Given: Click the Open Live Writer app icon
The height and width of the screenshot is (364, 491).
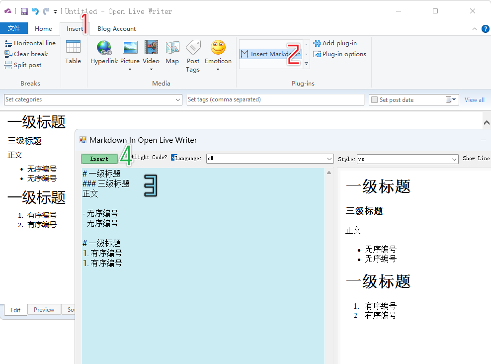Looking at the screenshot, I should (x=8, y=11).
